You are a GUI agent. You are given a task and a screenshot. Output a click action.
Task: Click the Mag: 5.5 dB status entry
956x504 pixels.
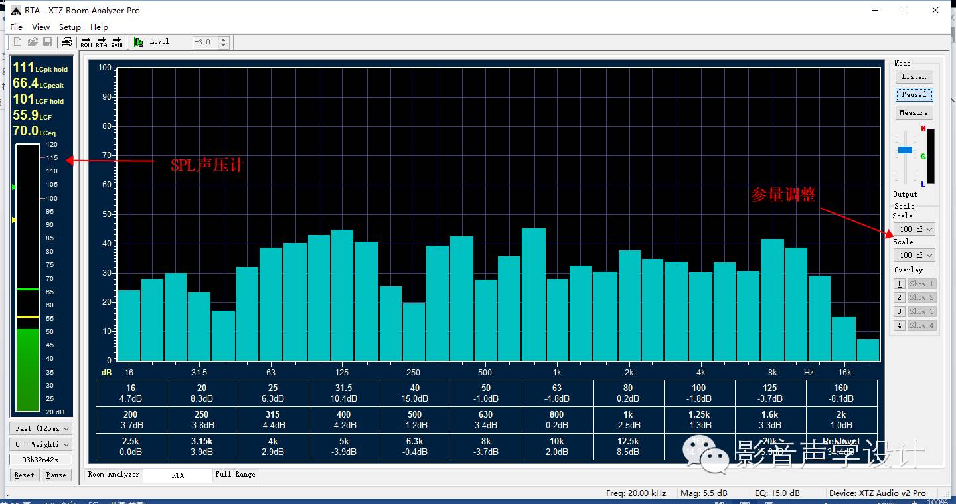point(704,493)
